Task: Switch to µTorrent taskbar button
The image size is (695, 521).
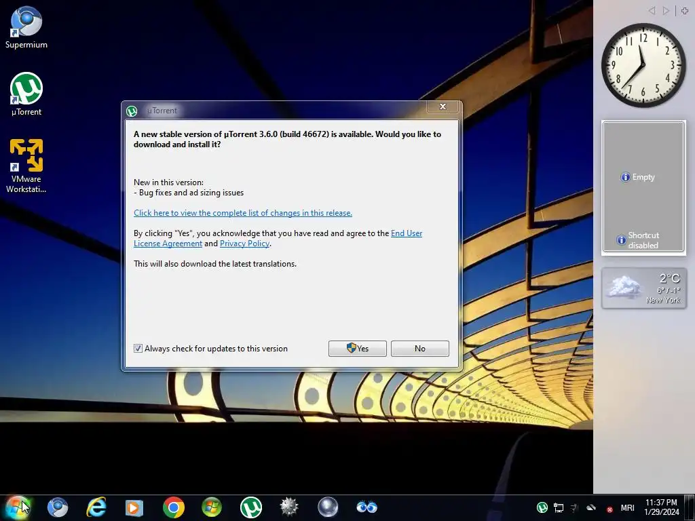Action: coord(251,507)
